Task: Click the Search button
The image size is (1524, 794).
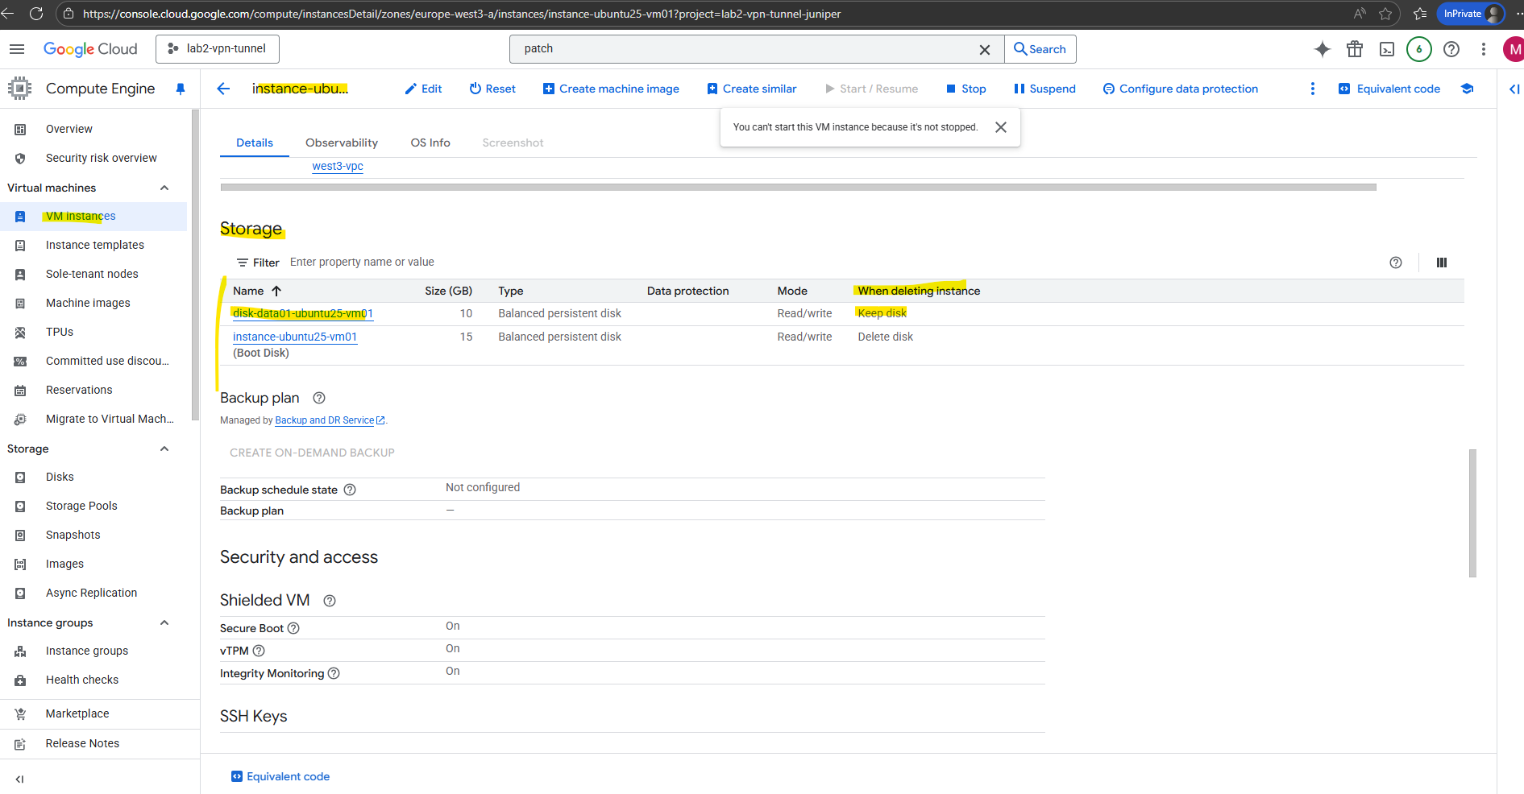Action: (1040, 49)
